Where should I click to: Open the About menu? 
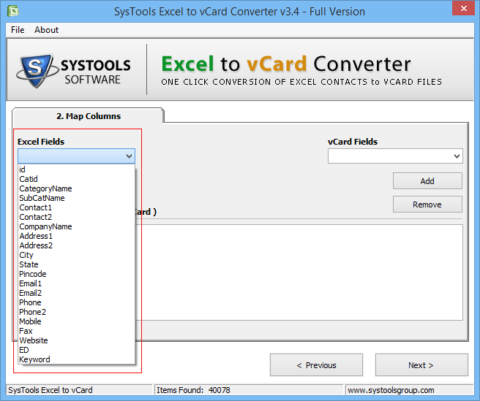click(x=46, y=30)
